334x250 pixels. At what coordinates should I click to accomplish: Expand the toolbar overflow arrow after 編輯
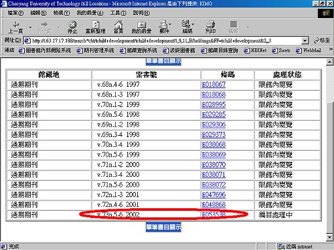click(248, 27)
